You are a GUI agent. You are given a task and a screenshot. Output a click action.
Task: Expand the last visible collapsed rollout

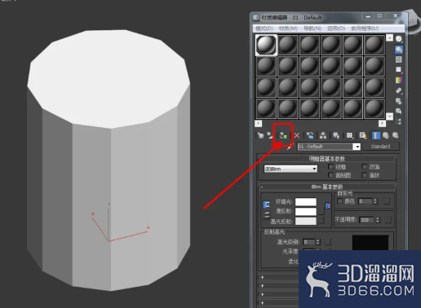[263, 302]
